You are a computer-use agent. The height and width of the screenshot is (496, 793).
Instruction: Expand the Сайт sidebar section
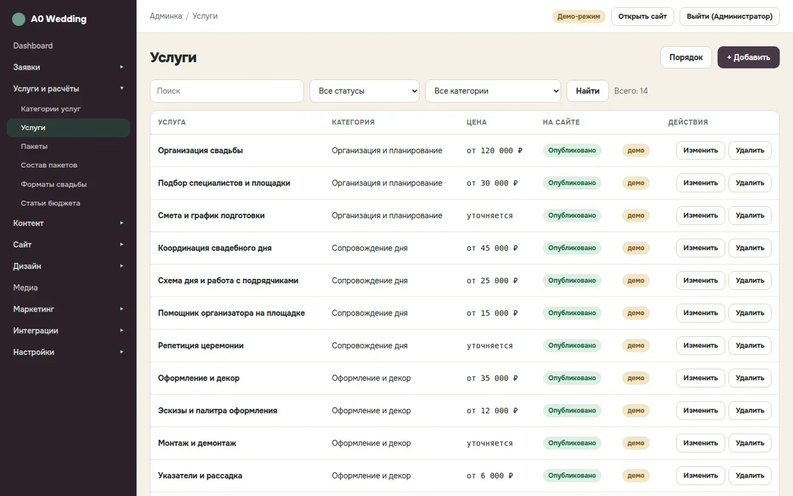pos(68,244)
